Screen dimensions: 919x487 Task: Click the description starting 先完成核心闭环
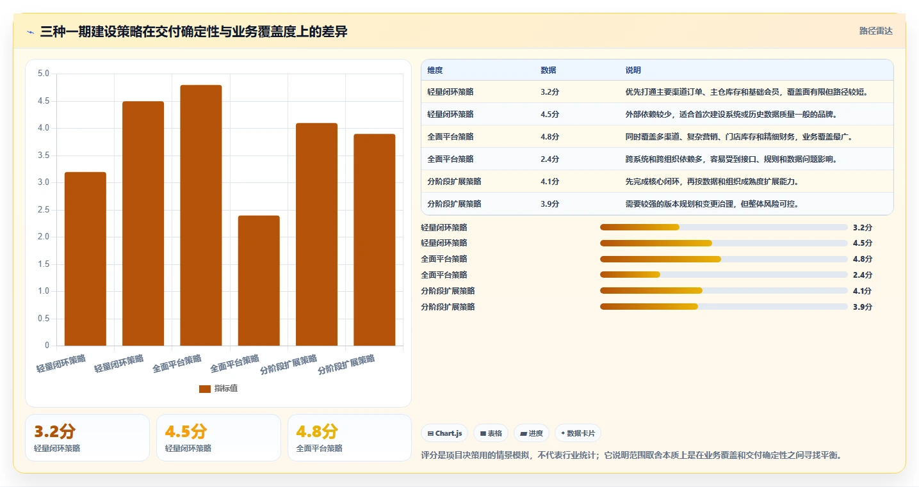point(712,182)
